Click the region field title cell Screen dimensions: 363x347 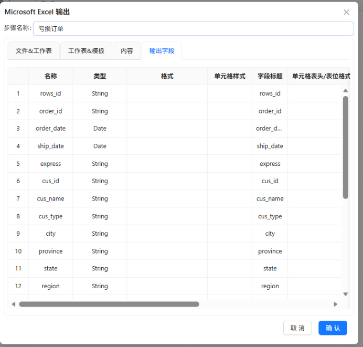tap(270, 286)
